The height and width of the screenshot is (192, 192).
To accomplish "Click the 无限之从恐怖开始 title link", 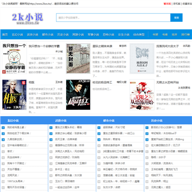I will pyautogui.click(x=167, y=82).
